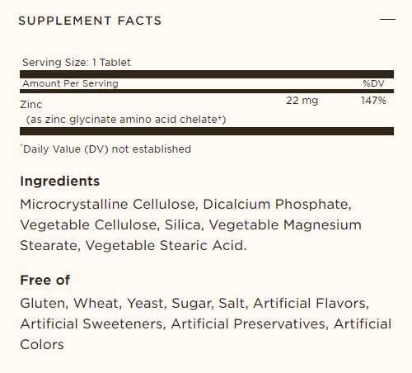
Task: Click the Free of heading
Action: 45,281
